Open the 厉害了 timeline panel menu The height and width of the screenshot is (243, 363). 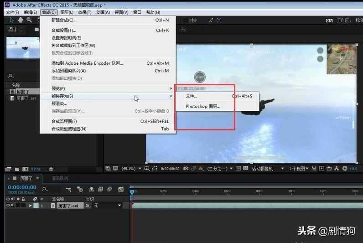point(37,179)
